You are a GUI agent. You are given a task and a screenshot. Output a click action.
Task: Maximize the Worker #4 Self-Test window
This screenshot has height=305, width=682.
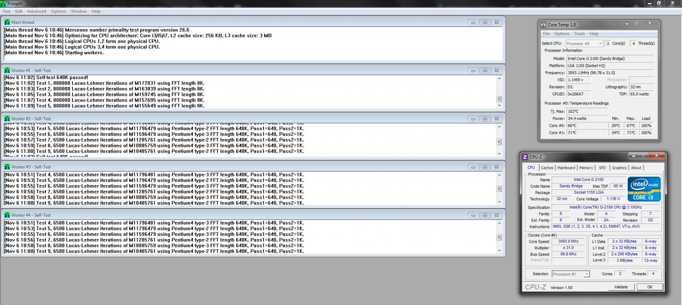[485, 215]
